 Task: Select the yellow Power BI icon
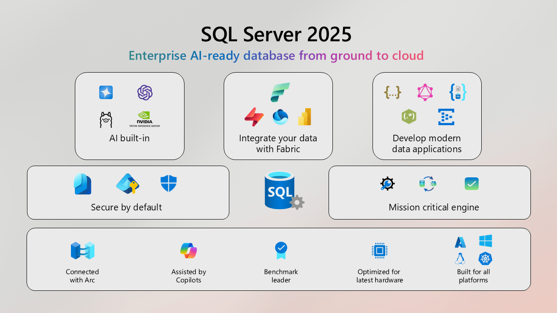point(305,117)
